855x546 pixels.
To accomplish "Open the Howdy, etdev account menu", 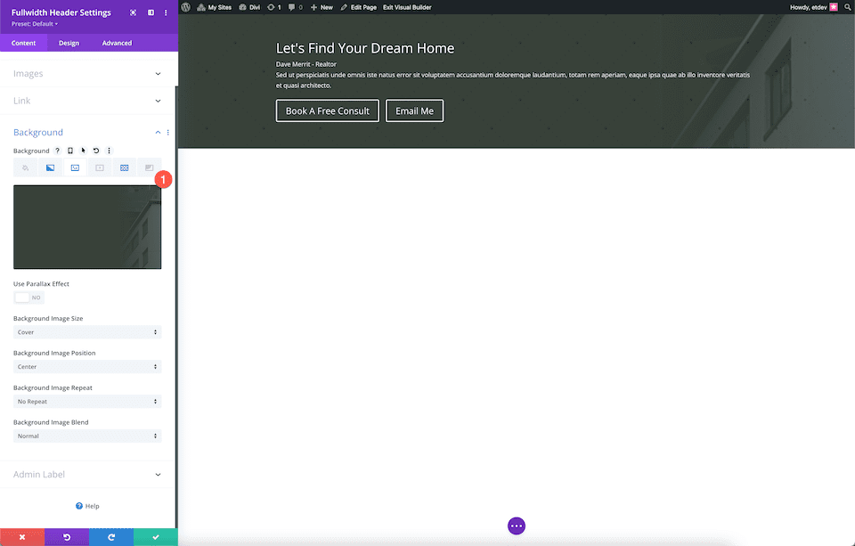I will [x=813, y=7].
